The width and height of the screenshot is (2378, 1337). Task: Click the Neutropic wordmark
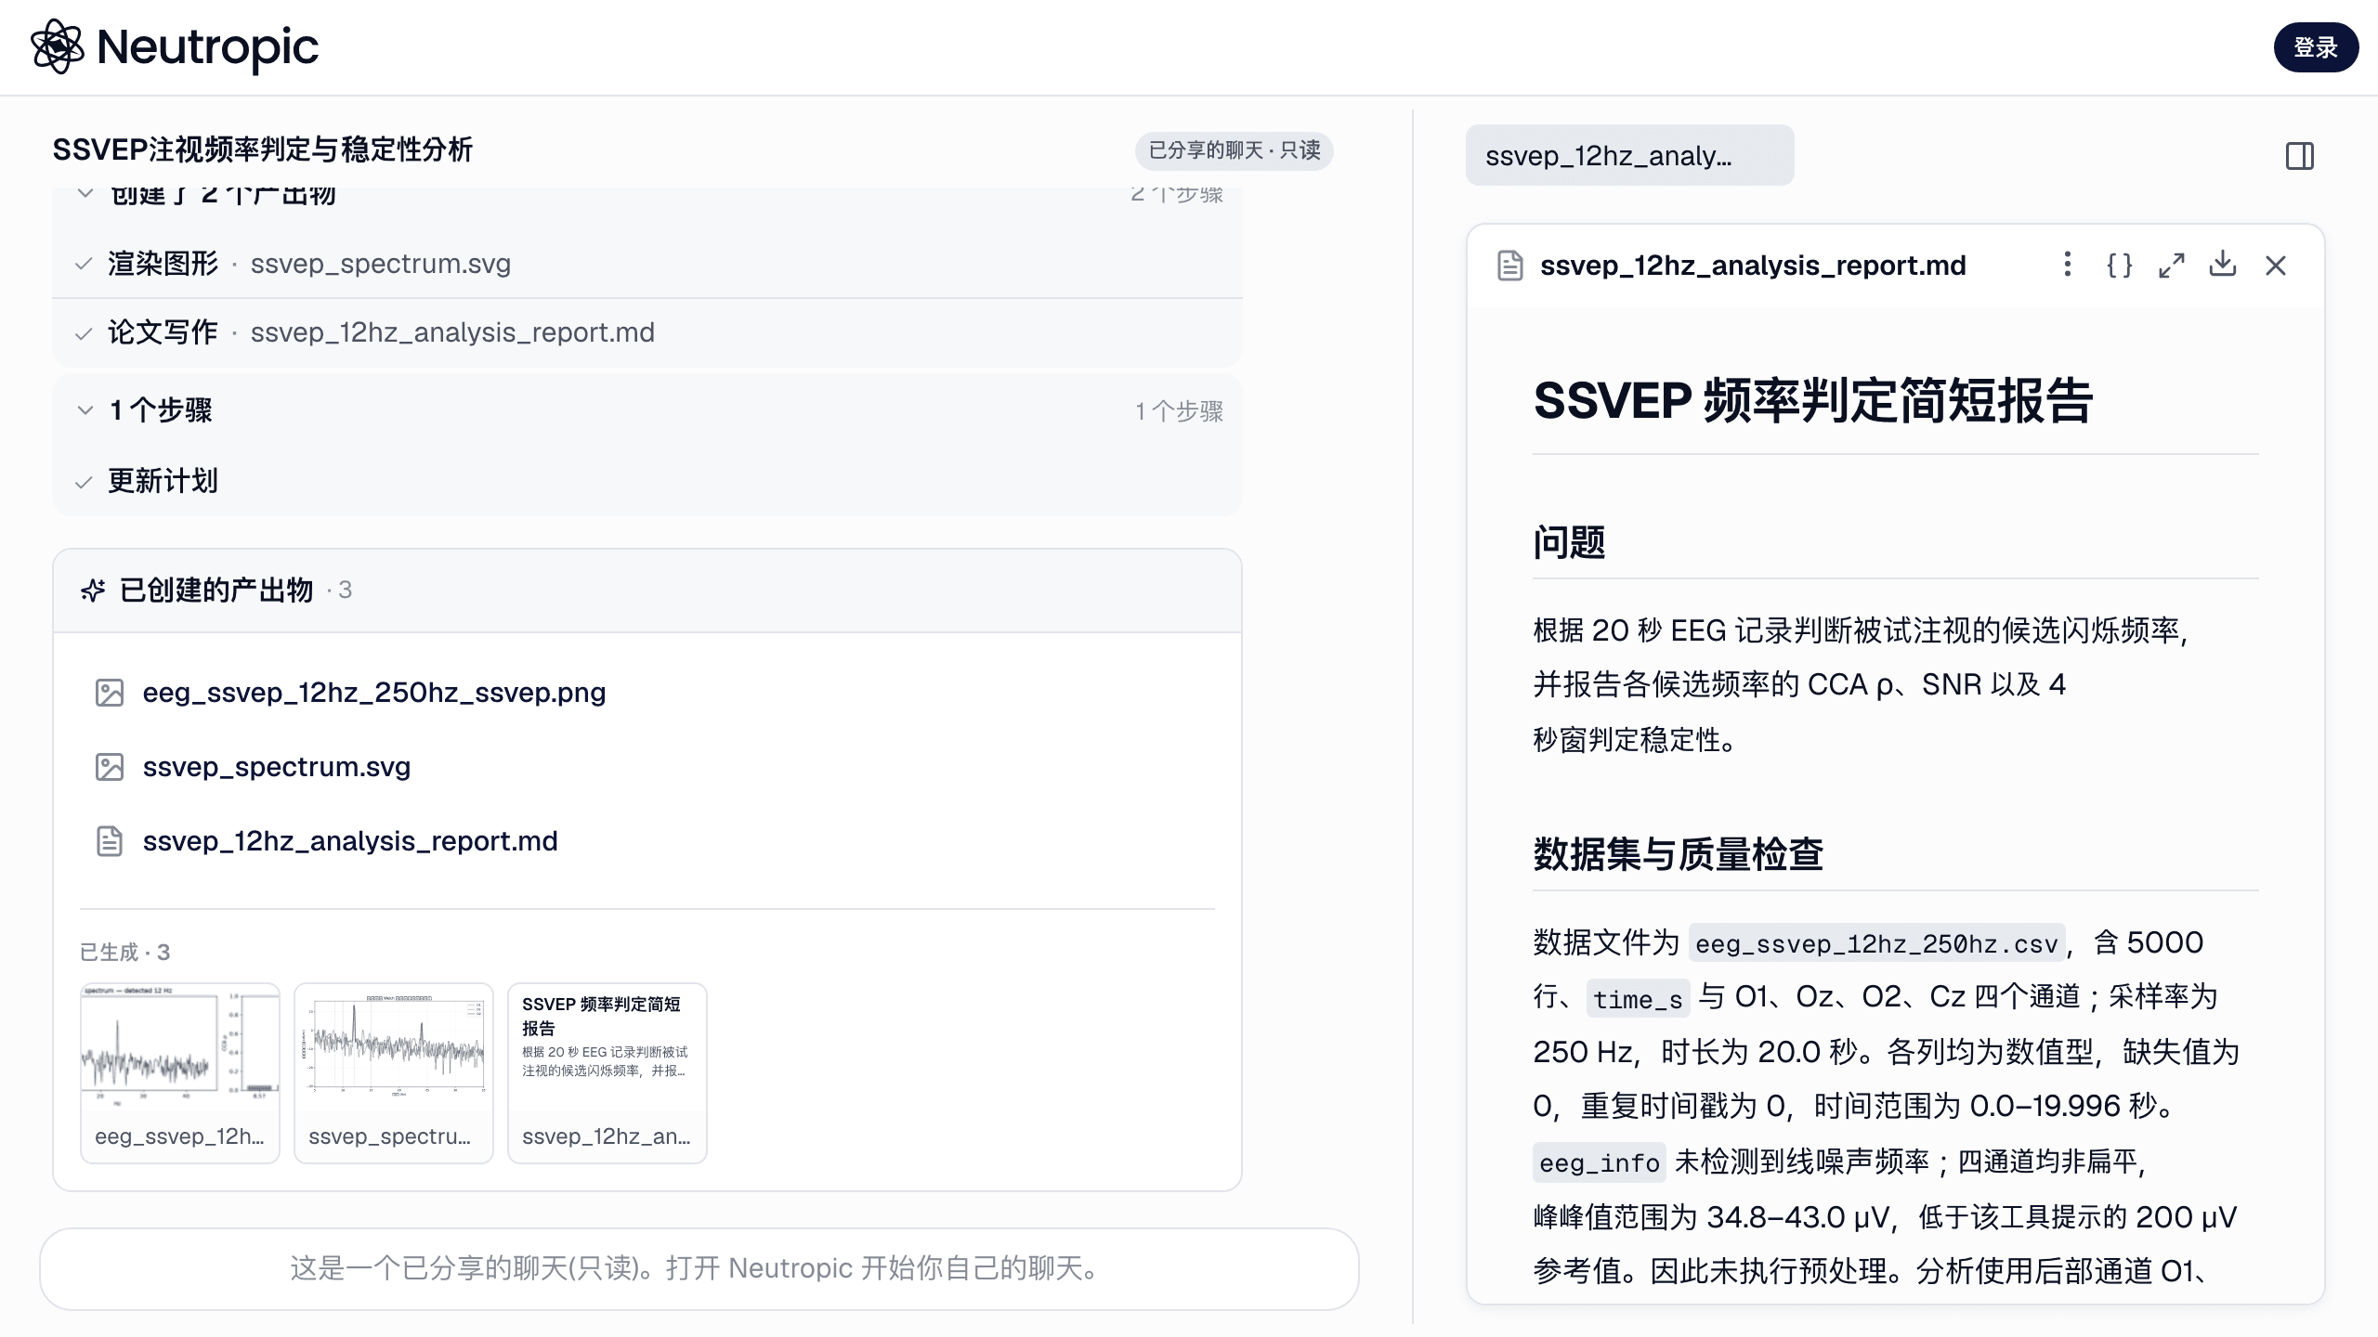[207, 46]
